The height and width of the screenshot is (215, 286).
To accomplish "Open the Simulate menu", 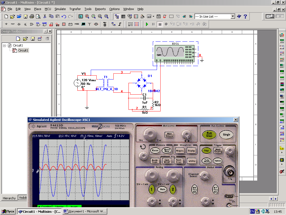I will tap(60, 9).
